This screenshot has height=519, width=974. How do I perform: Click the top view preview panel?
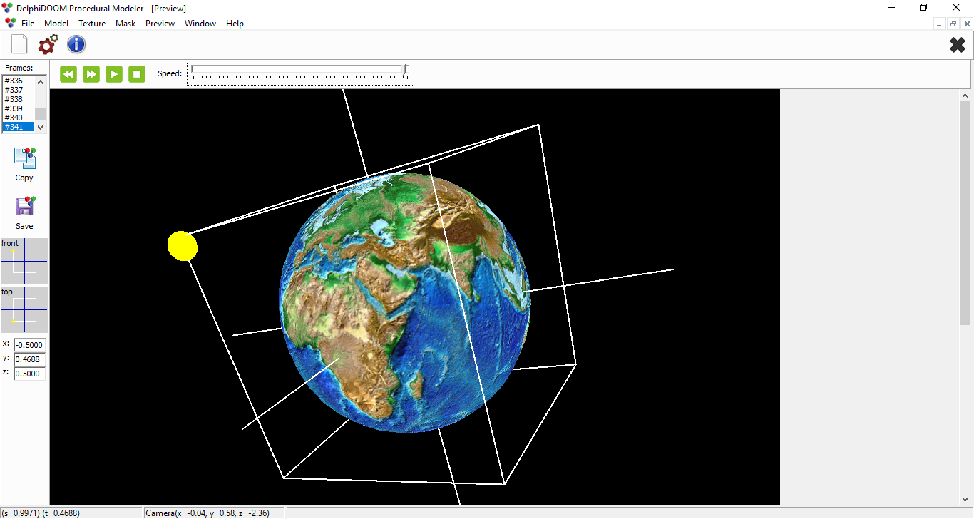click(x=25, y=310)
